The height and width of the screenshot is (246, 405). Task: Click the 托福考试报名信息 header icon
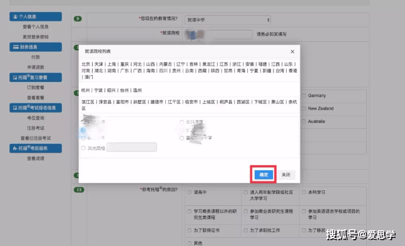pos(15,108)
